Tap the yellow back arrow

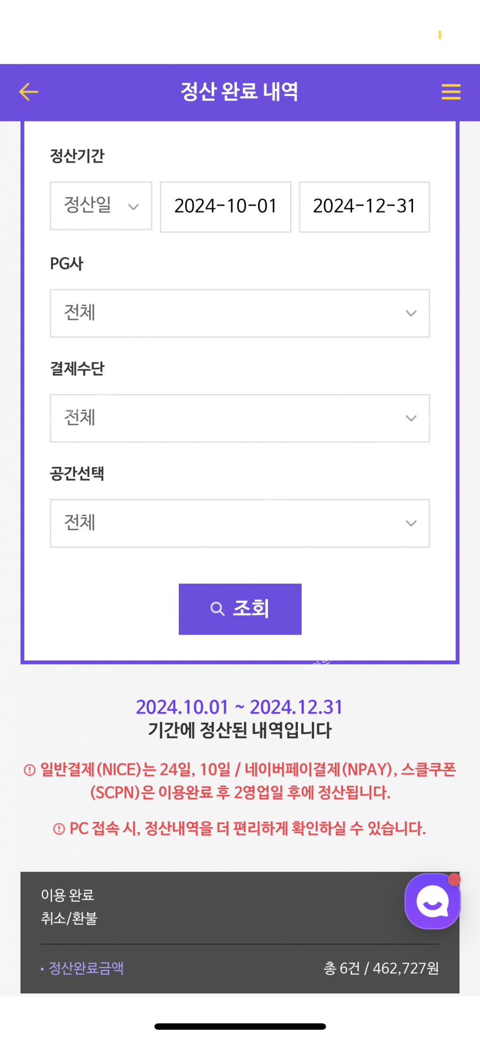click(x=29, y=92)
